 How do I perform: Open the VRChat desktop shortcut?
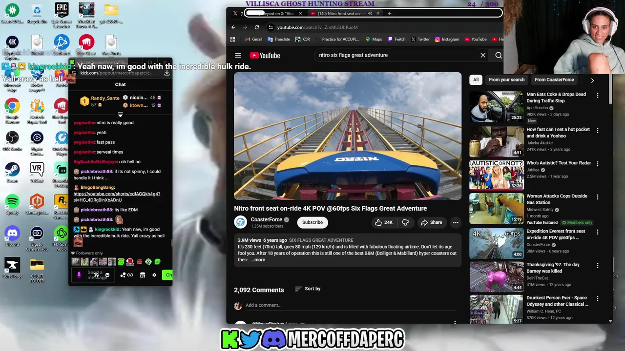37,172
